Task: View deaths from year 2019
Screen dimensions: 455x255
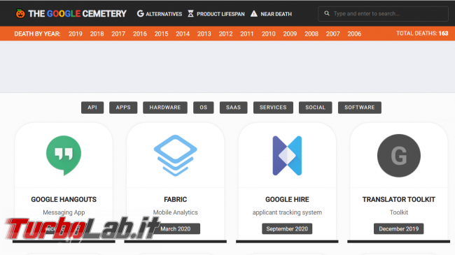Action: click(76, 34)
